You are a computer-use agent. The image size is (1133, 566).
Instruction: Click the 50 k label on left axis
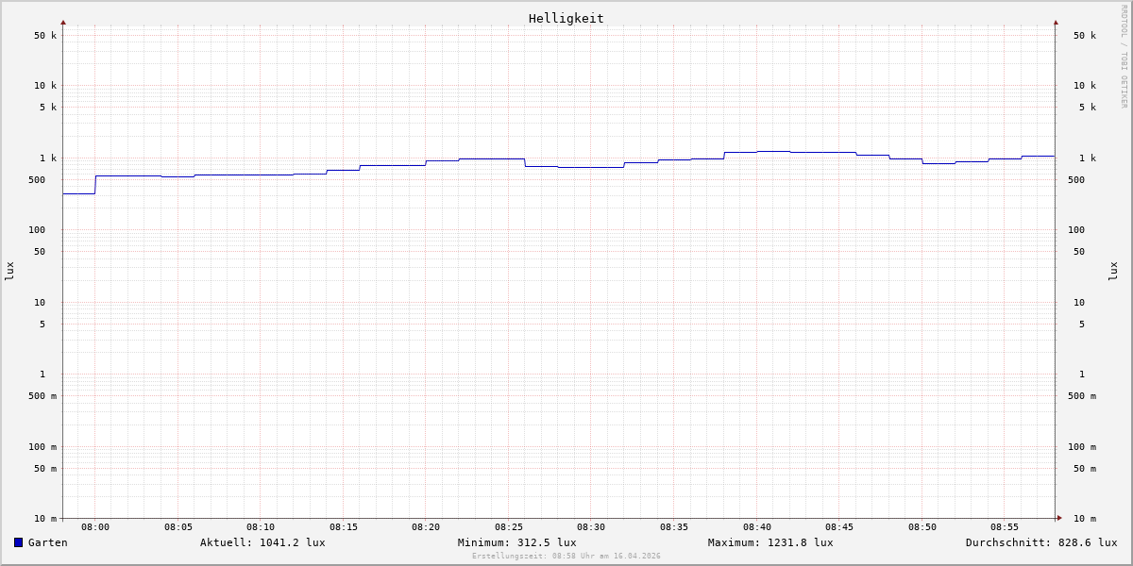pyautogui.click(x=45, y=36)
